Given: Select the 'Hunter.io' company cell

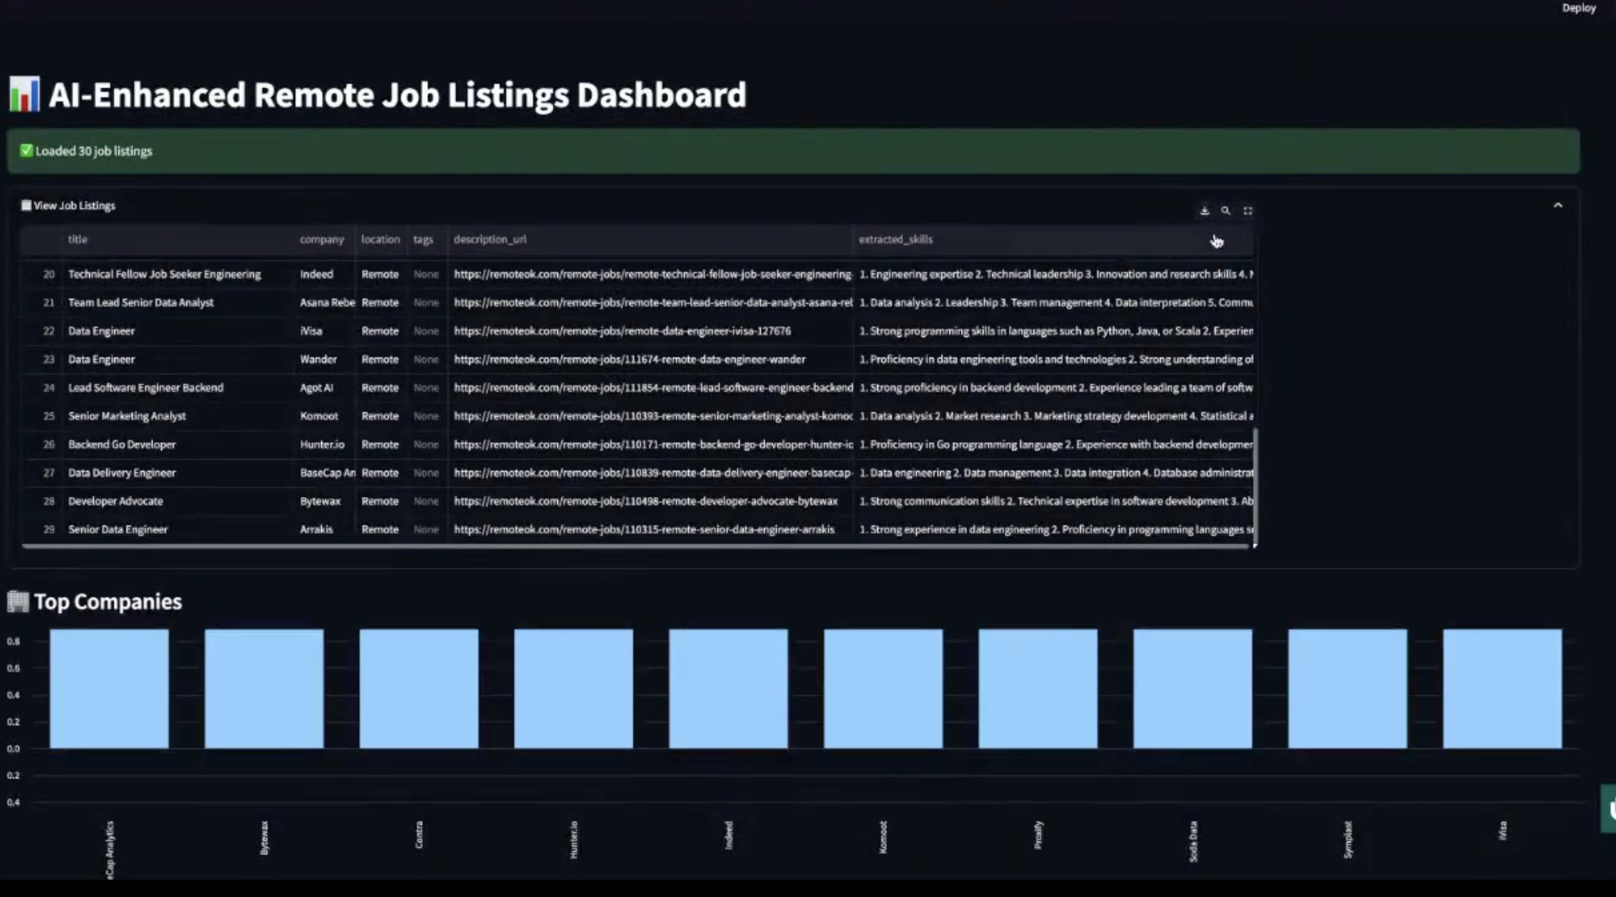Looking at the screenshot, I should point(324,444).
